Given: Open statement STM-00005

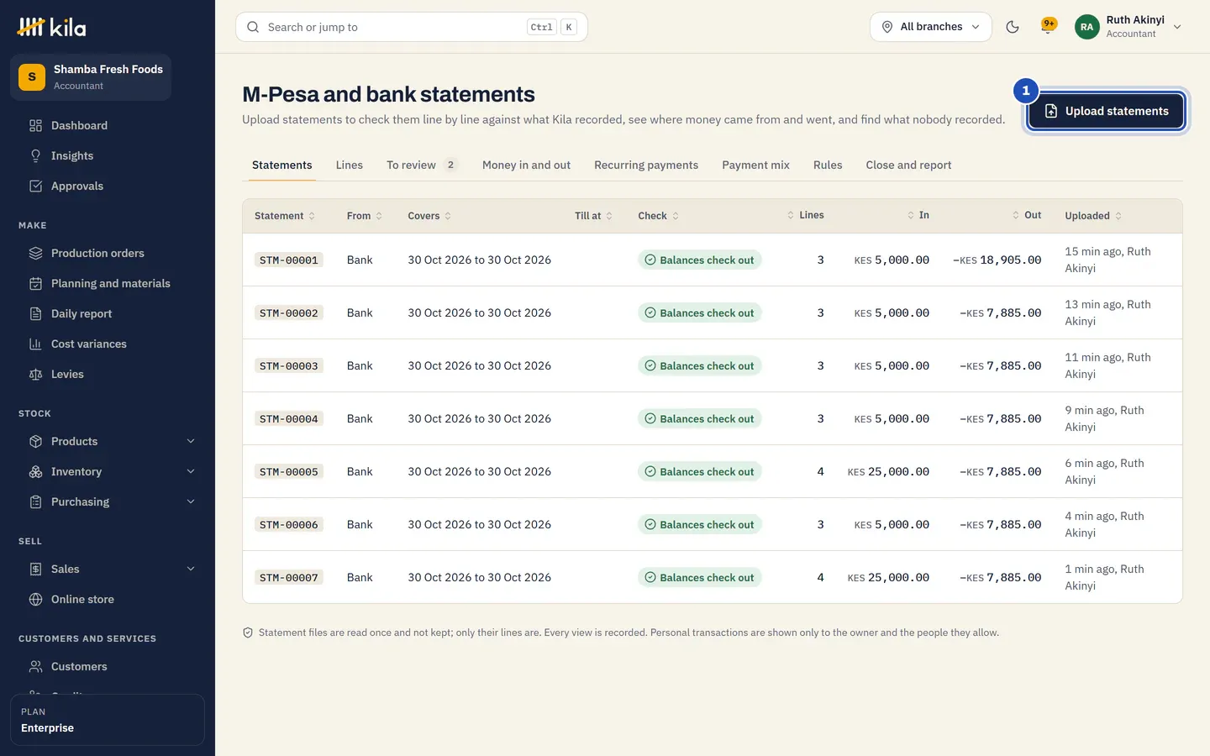Looking at the screenshot, I should [x=288, y=472].
